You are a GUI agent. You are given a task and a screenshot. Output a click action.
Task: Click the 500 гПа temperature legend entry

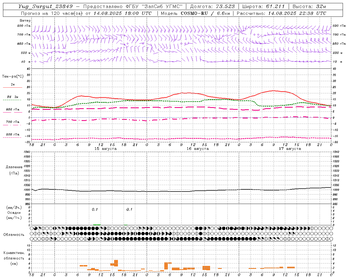[13, 134]
